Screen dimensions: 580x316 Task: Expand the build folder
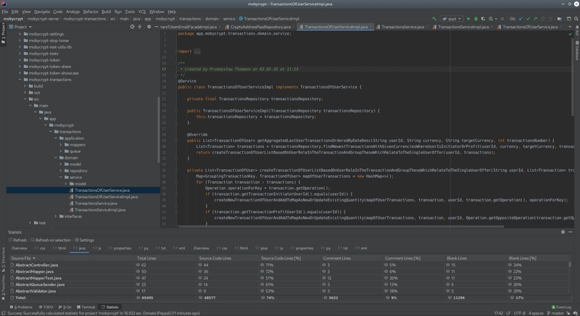point(25,86)
